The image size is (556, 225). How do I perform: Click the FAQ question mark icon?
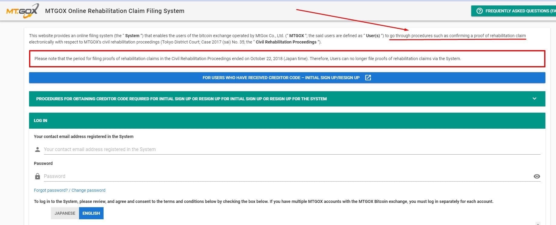pyautogui.click(x=479, y=11)
